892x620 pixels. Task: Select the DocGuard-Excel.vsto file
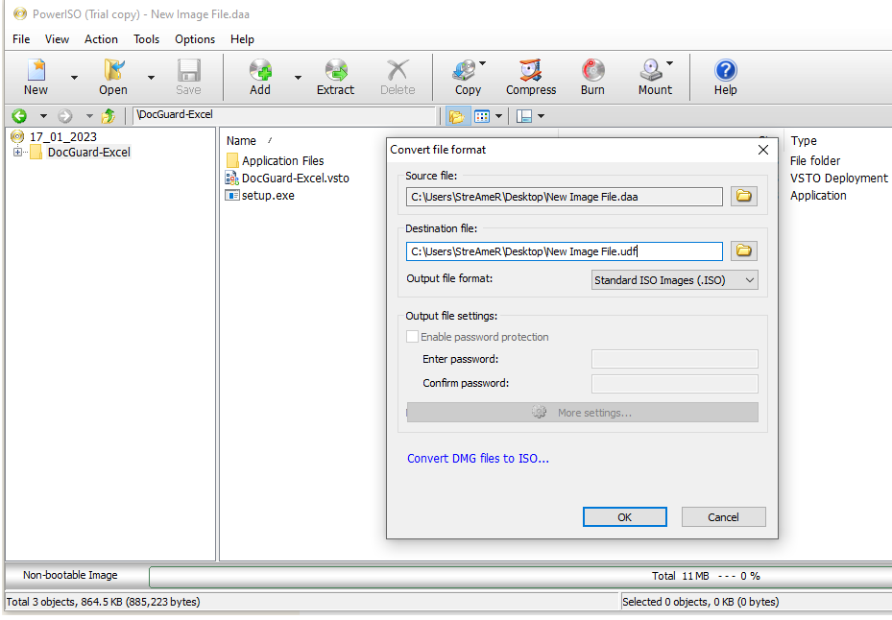[x=295, y=179]
